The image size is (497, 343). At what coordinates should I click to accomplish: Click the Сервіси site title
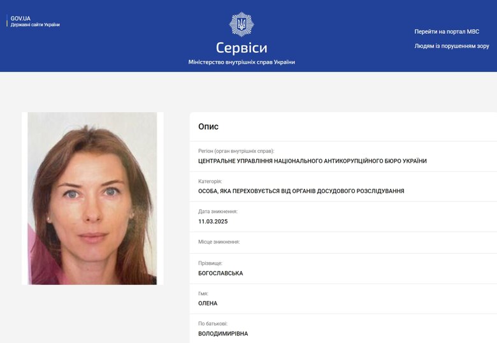(x=241, y=48)
